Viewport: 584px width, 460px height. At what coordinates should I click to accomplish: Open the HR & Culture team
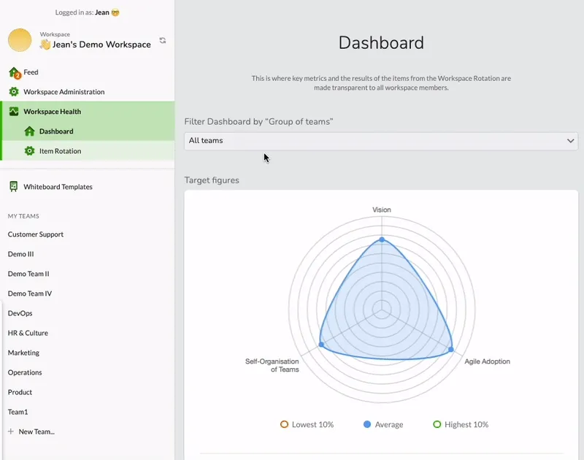(28, 333)
